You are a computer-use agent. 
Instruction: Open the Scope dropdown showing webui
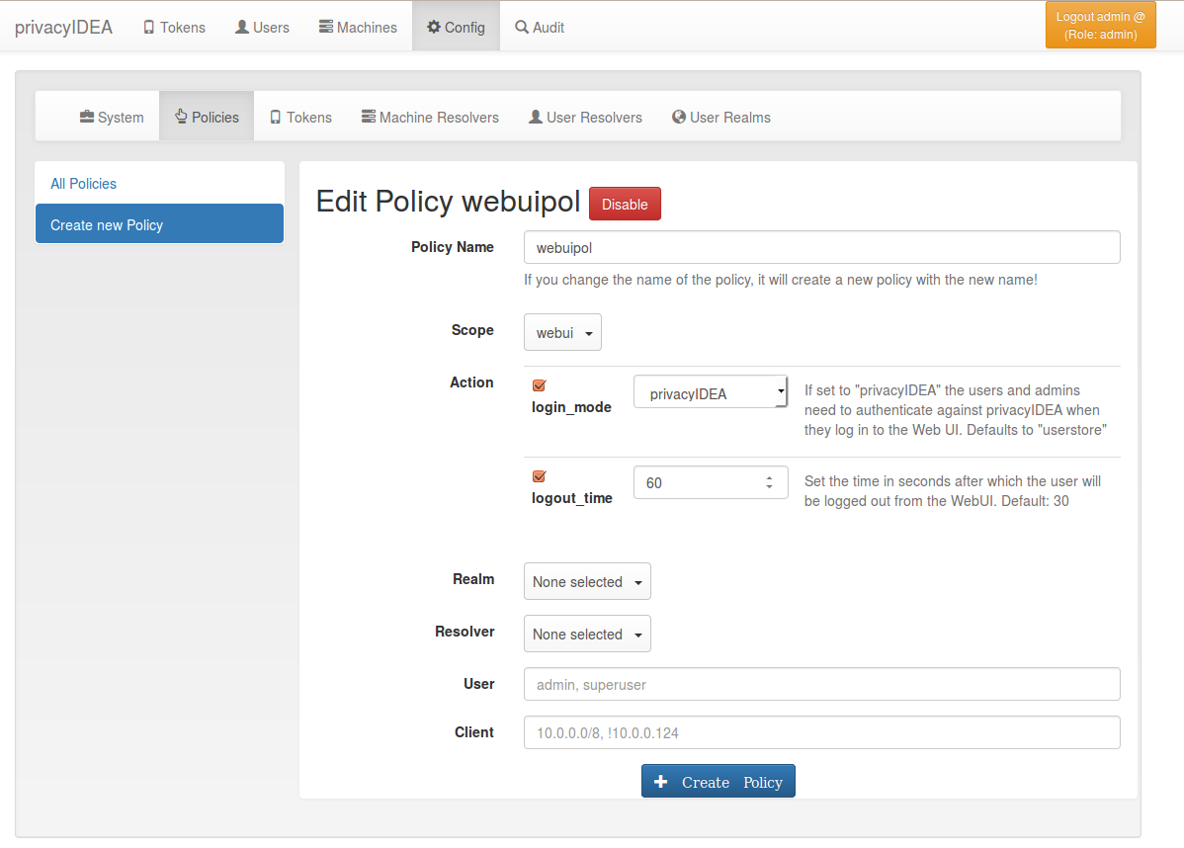click(562, 332)
